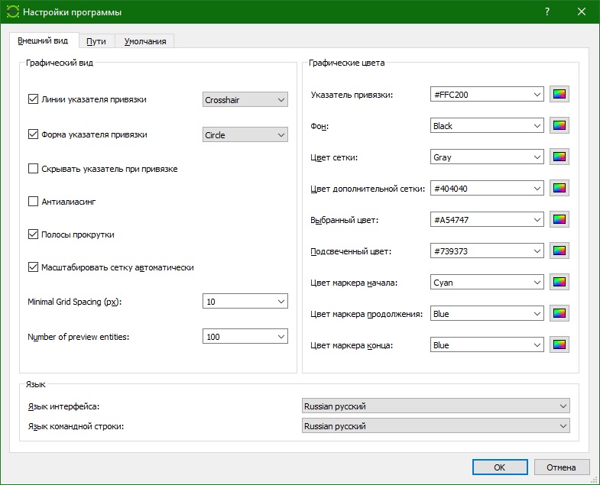Click the OK button
The image size is (600, 485).
click(499, 467)
